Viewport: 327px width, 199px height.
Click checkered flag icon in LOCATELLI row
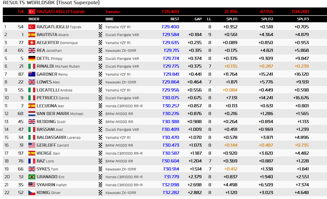(x=100, y=90)
